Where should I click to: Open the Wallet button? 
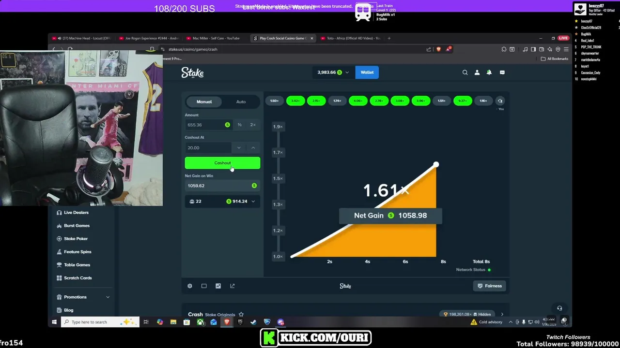click(367, 72)
